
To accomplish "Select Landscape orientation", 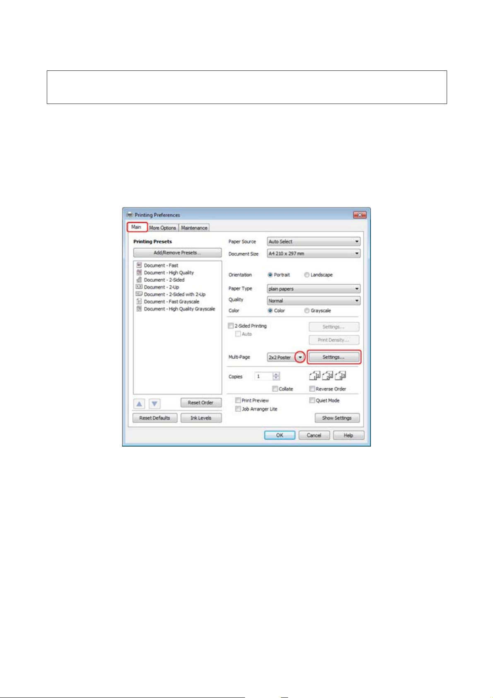I will (x=307, y=275).
